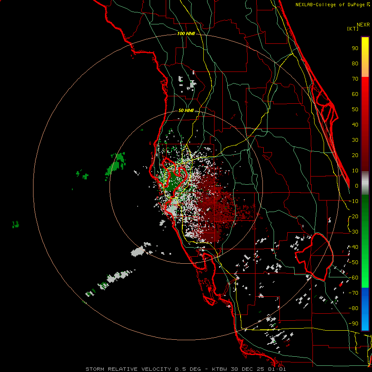Click the blue segment of the velocity color bar
372x372 pixels.
365,309
